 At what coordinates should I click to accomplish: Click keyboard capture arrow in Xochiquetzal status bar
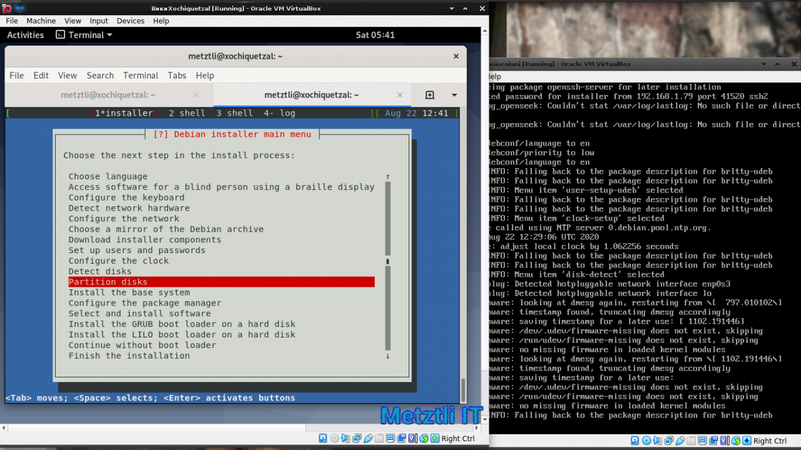pos(435,438)
